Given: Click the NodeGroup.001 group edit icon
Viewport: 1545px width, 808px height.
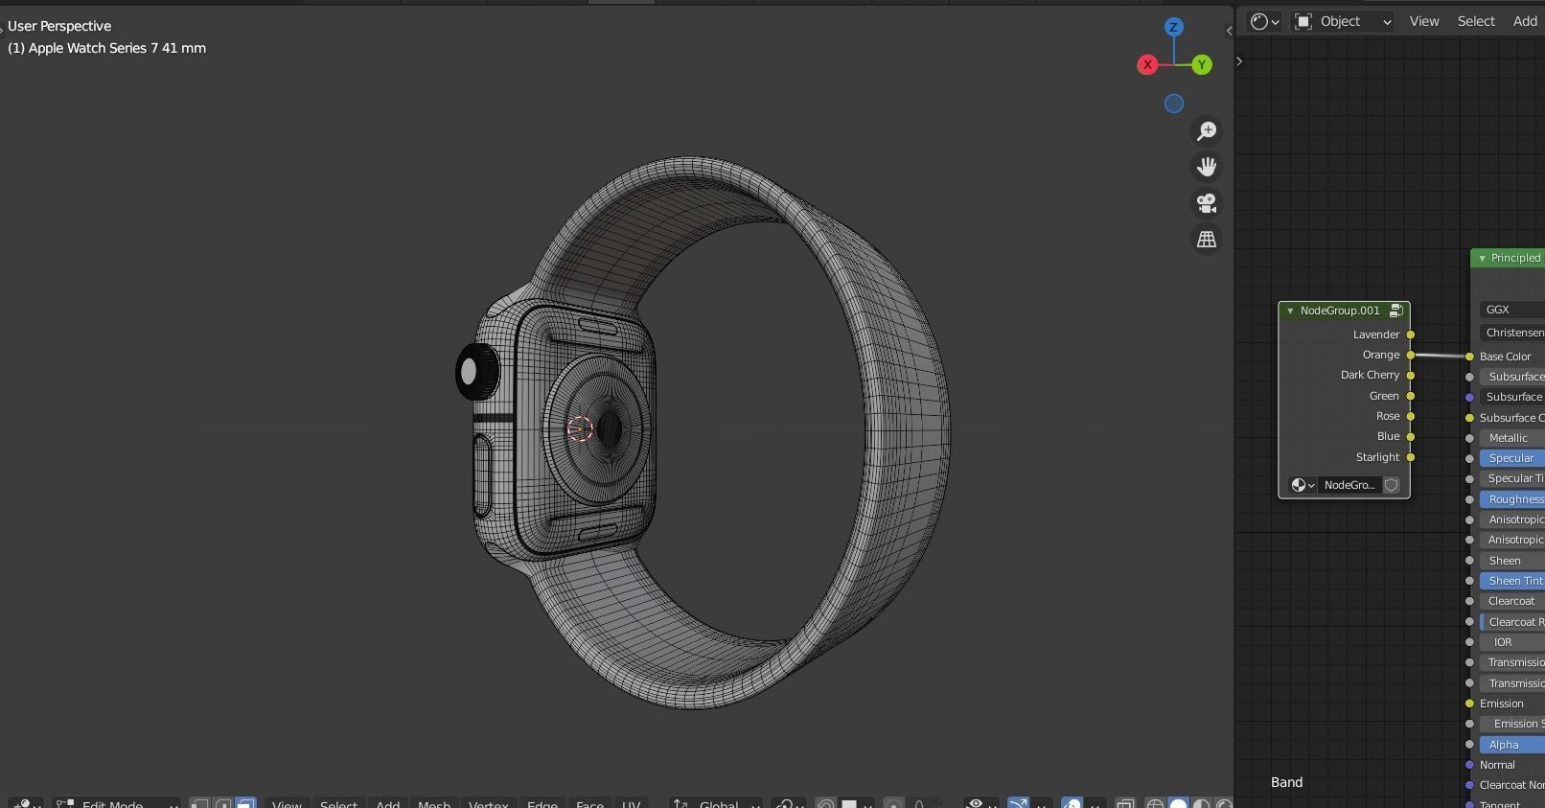Looking at the screenshot, I should 1396,311.
